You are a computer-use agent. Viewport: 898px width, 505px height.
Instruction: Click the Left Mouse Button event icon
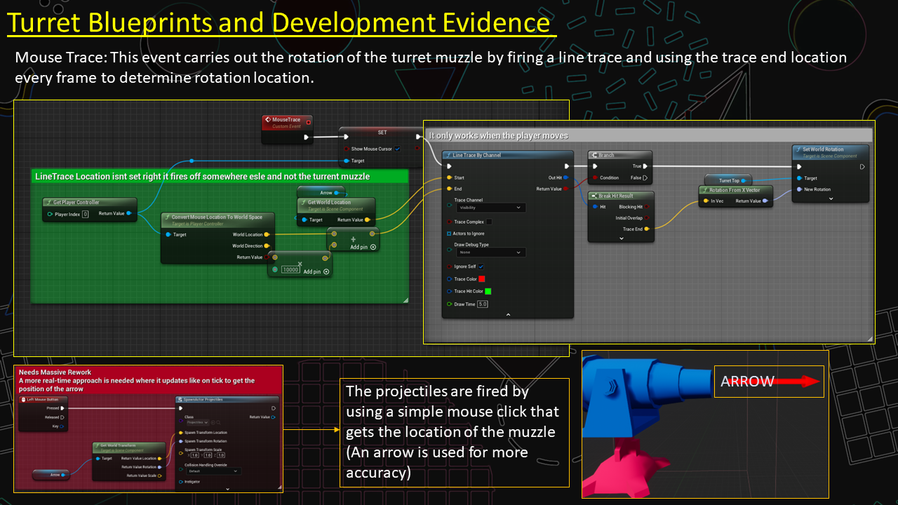tap(23, 399)
